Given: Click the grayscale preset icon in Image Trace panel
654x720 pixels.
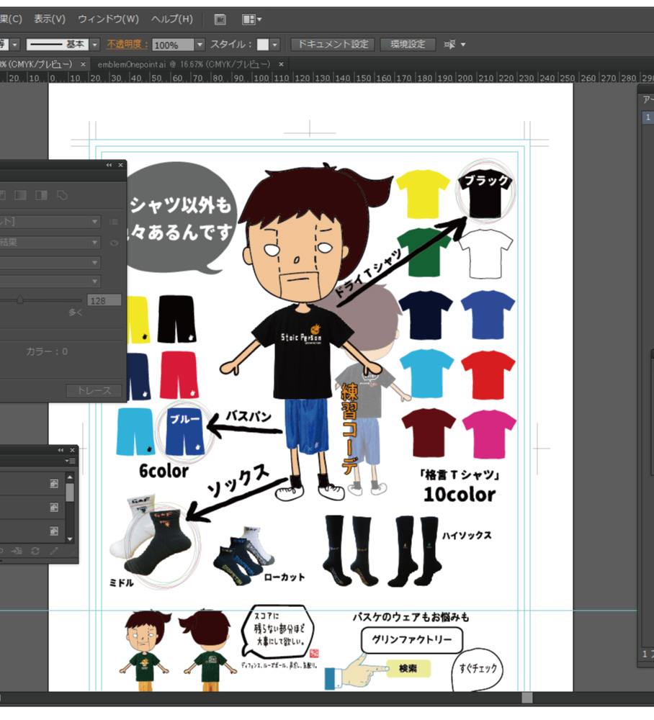Looking at the screenshot, I should pyautogui.click(x=20, y=195).
